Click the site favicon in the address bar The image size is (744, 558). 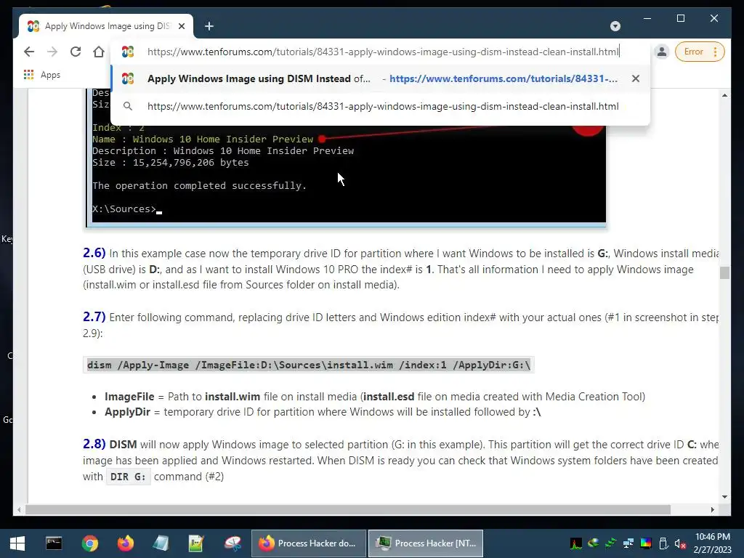(x=128, y=52)
